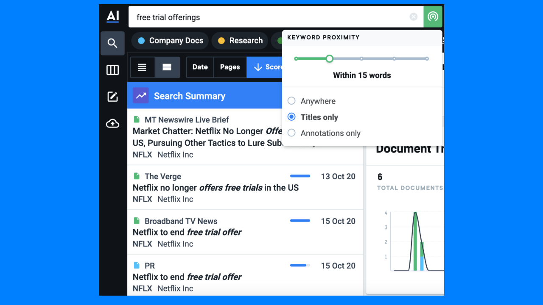Click the document trend chart peak

[x=416, y=213]
